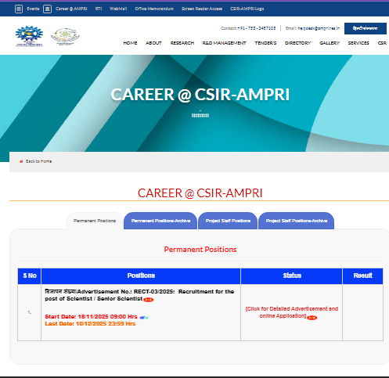Click the white CAREER @ CSIR-AMPRI banner title
The height and width of the screenshot is (378, 389).
[200, 95]
